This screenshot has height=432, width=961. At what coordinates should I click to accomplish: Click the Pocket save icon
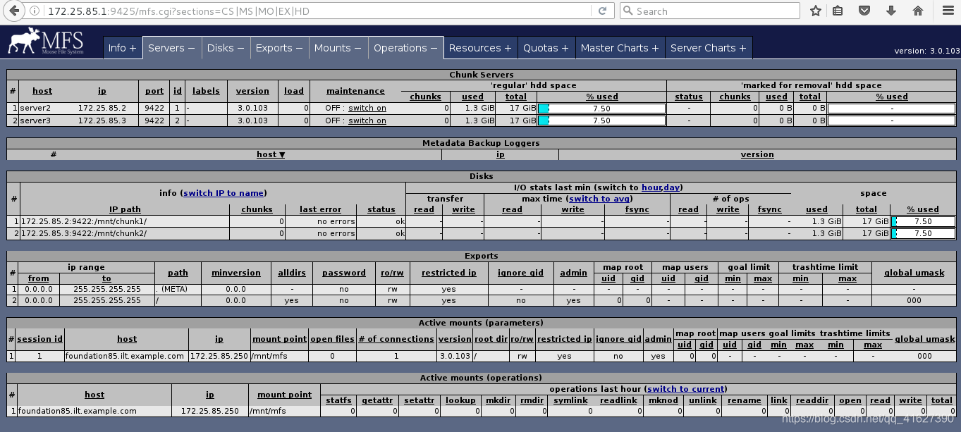click(865, 11)
